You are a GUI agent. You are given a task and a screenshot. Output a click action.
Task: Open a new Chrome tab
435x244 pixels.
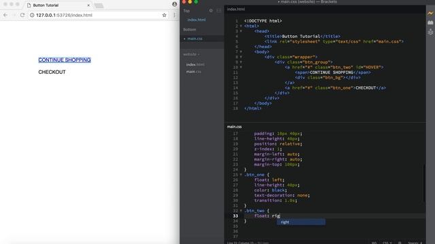tap(99, 5)
